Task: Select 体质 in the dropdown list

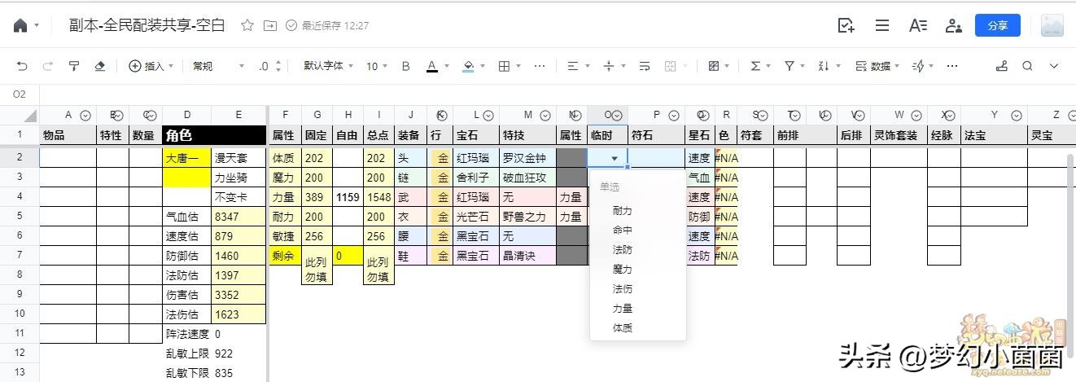Action: pos(638,327)
